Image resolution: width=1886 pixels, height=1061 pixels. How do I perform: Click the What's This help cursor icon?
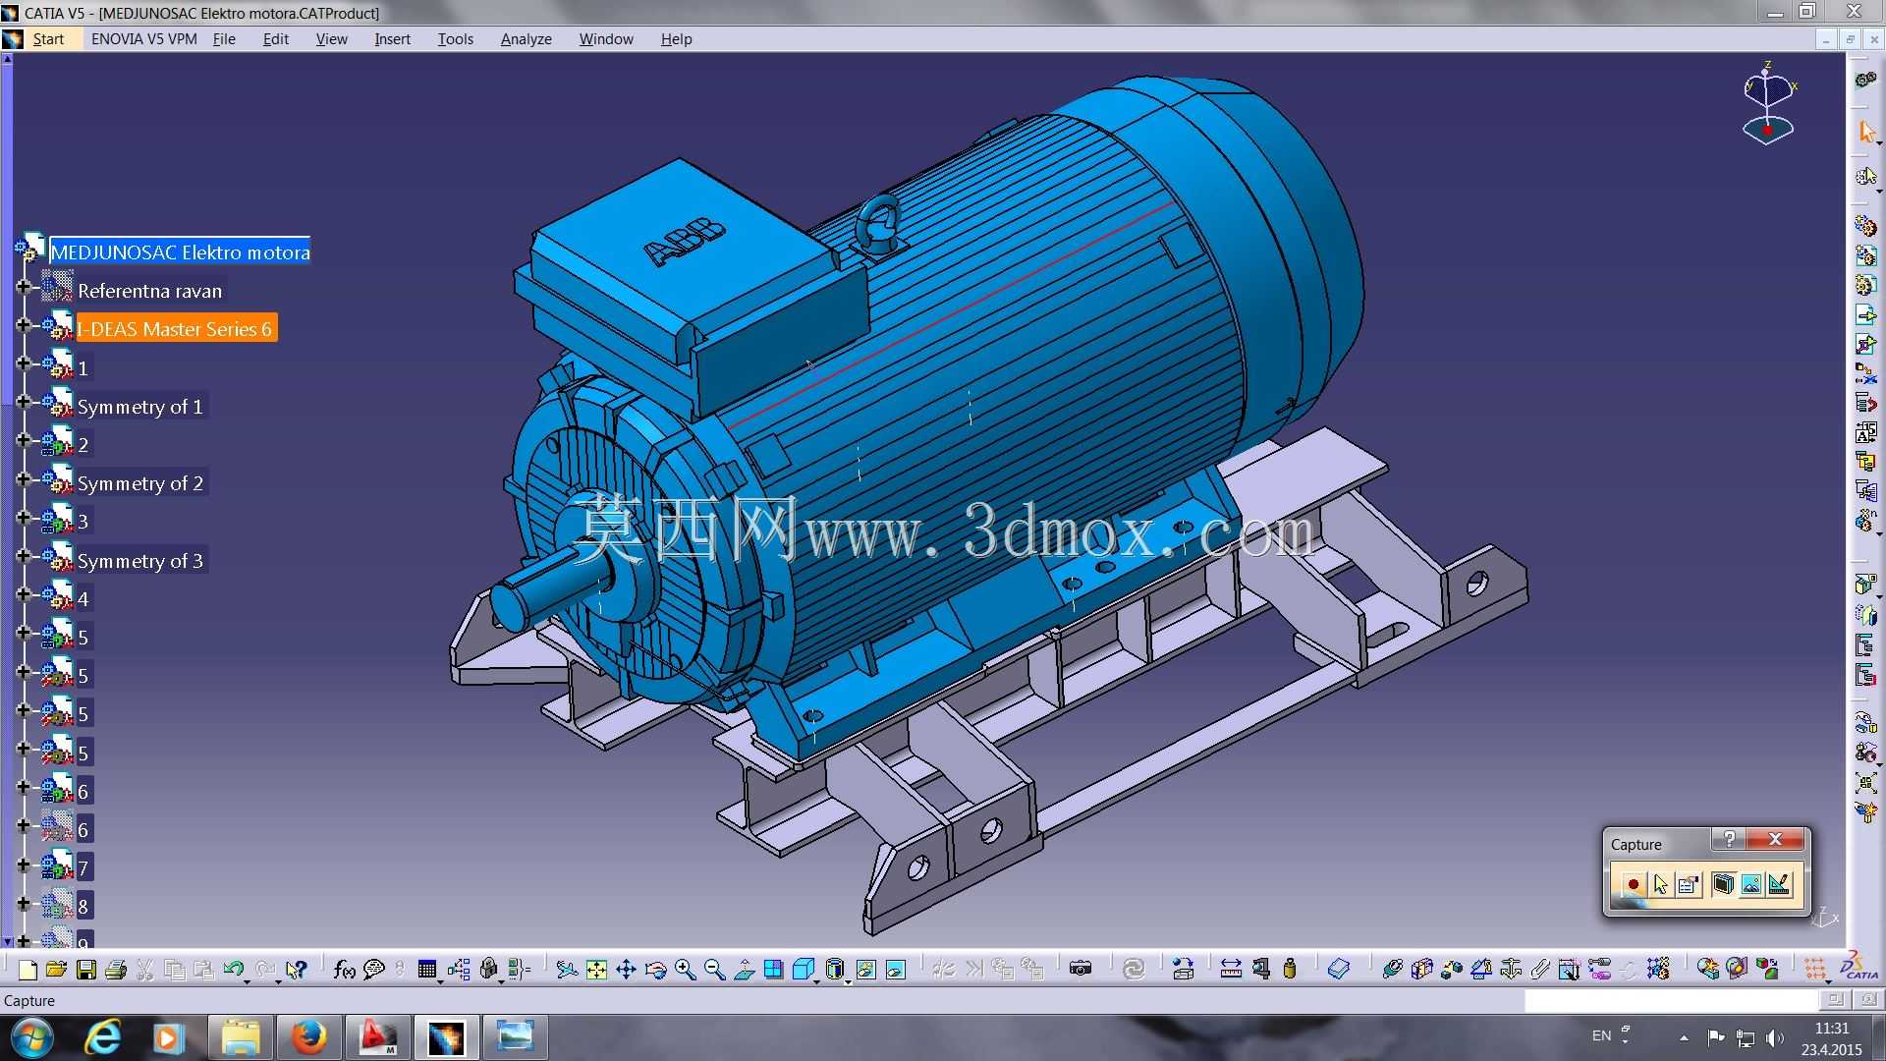click(x=296, y=970)
